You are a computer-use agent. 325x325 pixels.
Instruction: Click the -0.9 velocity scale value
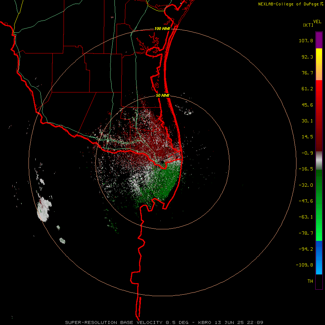click(307, 153)
